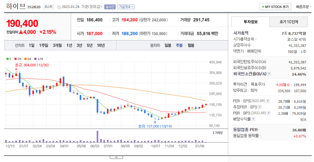Click the help icon next to PER EPS(2022.09)
The image size is (314, 162).
tap(268, 101)
